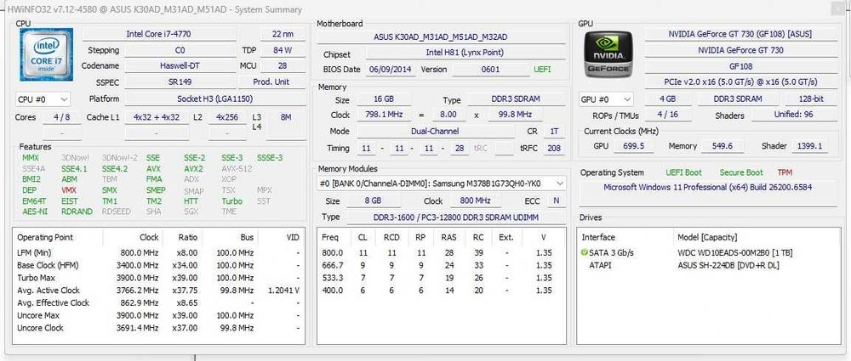
Task: Open the GPU #0 selector dropdown
Action: coord(606,99)
